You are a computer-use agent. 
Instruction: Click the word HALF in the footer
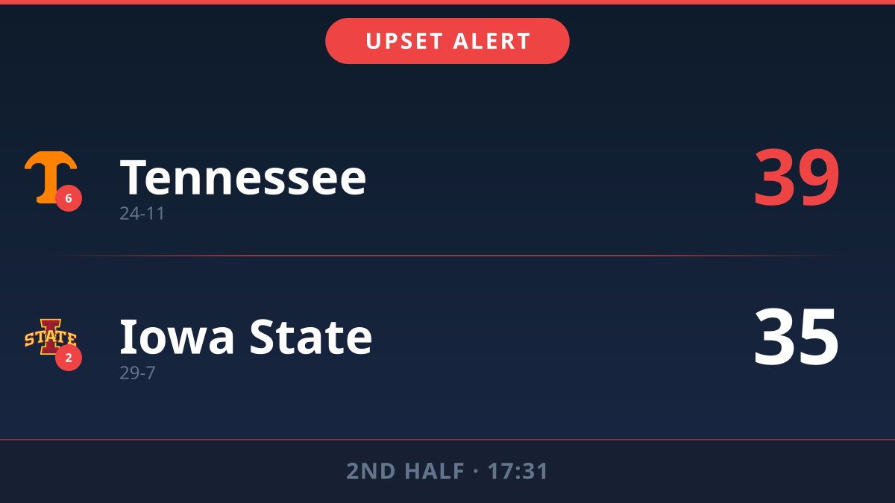pos(435,472)
